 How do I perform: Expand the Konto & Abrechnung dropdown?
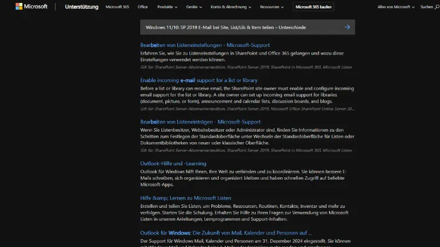231,6
